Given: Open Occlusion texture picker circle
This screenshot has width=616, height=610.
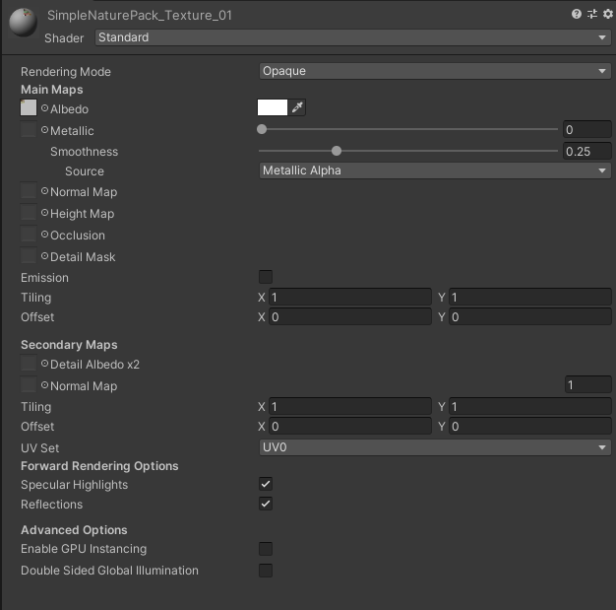Looking at the screenshot, I should pyautogui.click(x=44, y=235).
